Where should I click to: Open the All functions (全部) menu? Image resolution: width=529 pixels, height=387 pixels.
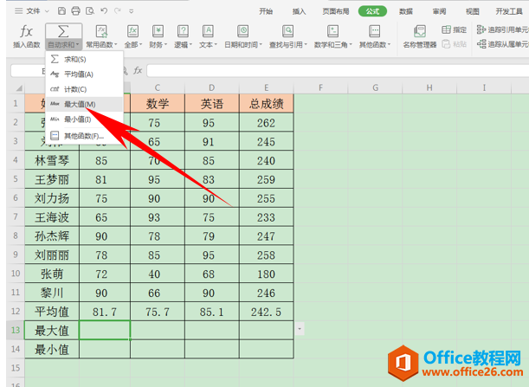click(x=133, y=36)
